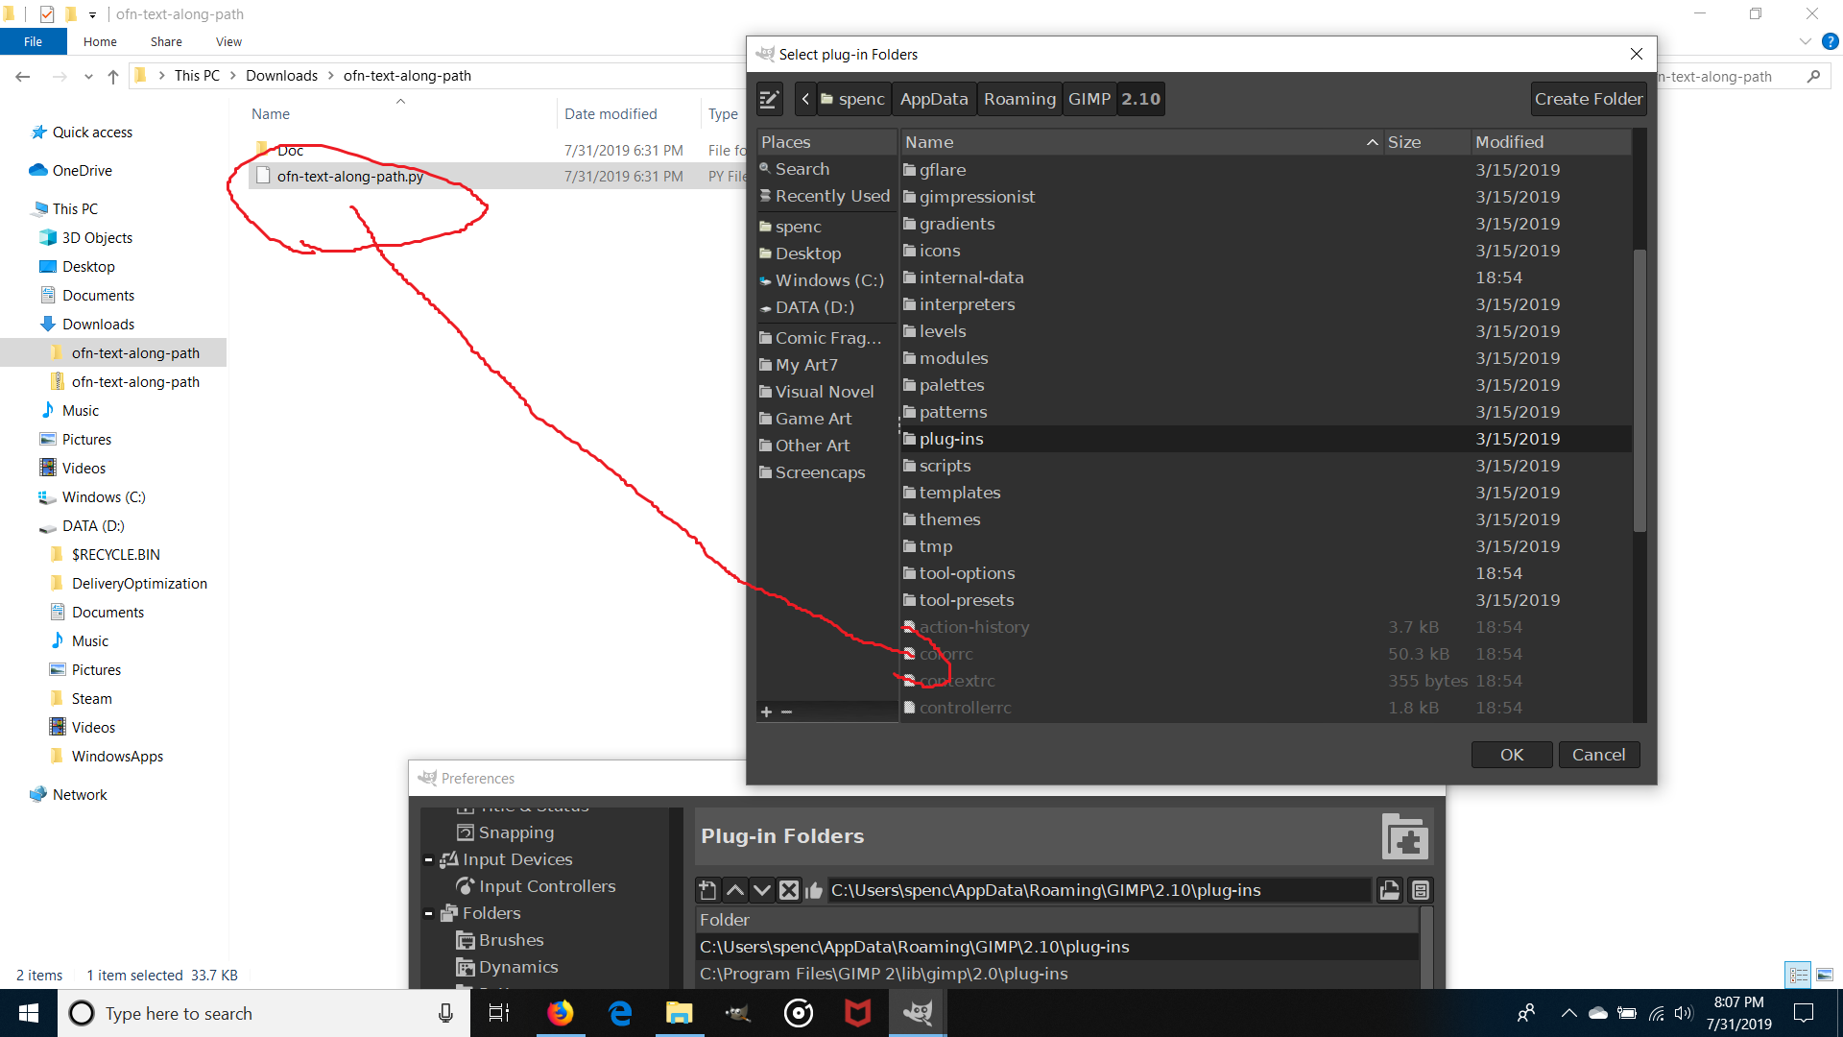Go to previous path segments in folder dialog
Image resolution: width=1843 pixels, height=1037 pixels.
coord(805,99)
